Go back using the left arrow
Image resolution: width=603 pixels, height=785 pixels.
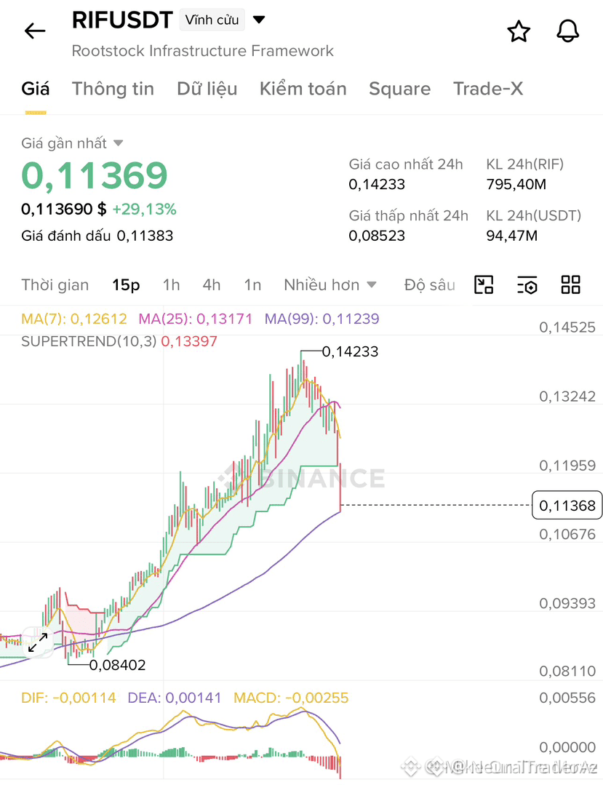point(35,31)
